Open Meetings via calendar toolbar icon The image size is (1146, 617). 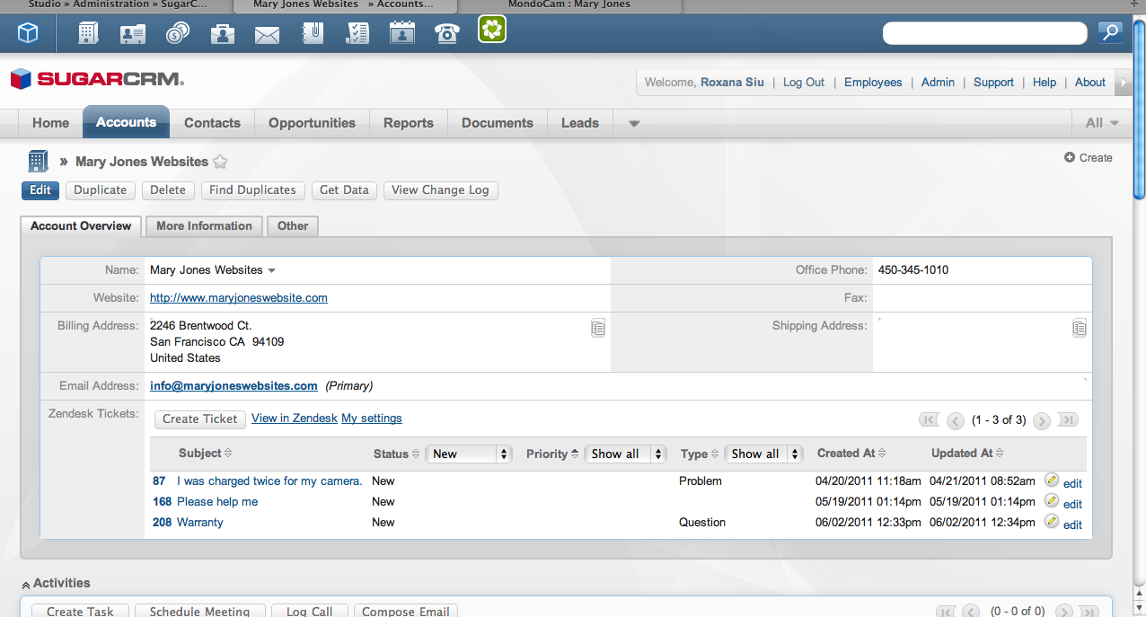[x=402, y=34]
